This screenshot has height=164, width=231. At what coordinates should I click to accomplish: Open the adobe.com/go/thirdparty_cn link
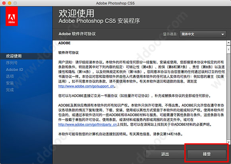[x=88, y=125]
